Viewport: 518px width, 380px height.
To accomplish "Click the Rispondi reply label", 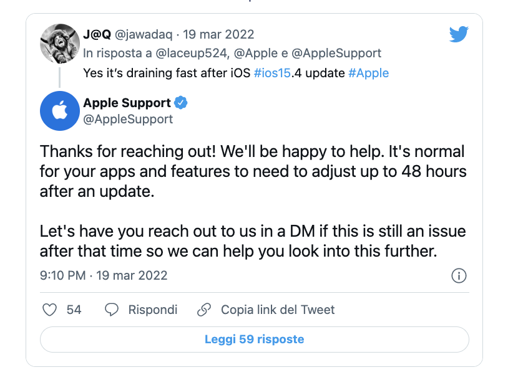I will [153, 310].
